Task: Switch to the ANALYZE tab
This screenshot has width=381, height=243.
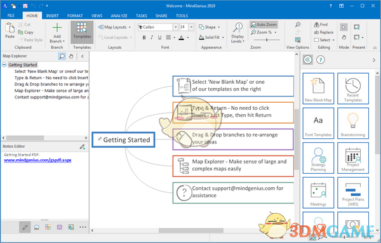Action: (119, 15)
